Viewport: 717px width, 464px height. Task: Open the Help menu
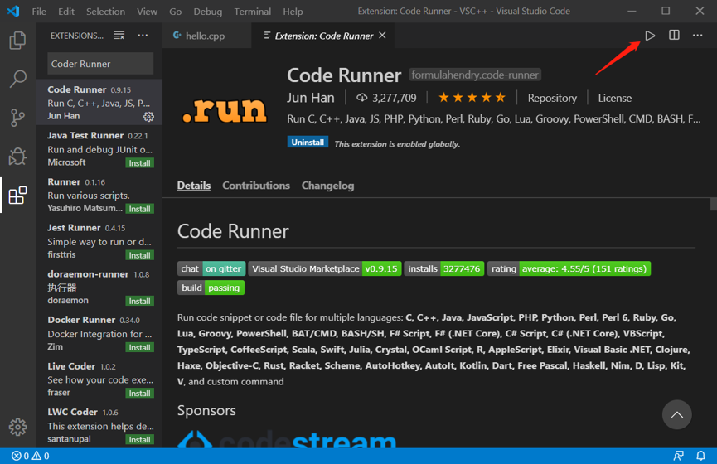(293, 12)
